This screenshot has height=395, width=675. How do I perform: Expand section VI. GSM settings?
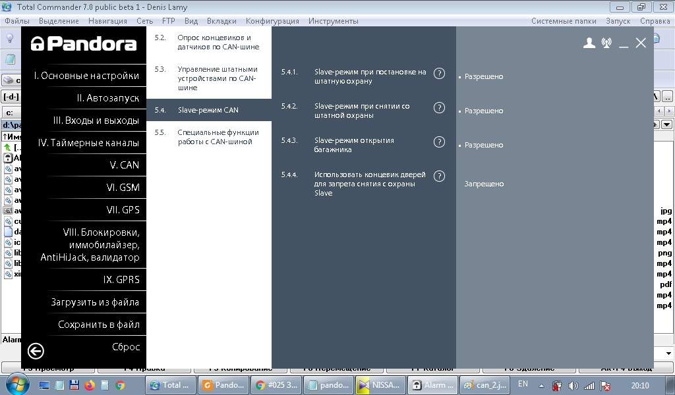pyautogui.click(x=123, y=188)
